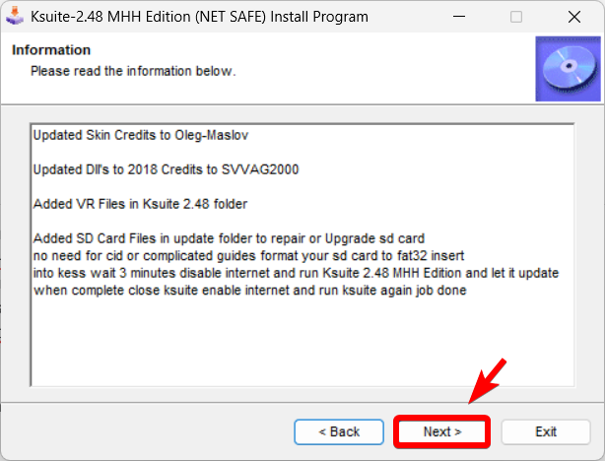Click the greyed-out maximize button

516,17
